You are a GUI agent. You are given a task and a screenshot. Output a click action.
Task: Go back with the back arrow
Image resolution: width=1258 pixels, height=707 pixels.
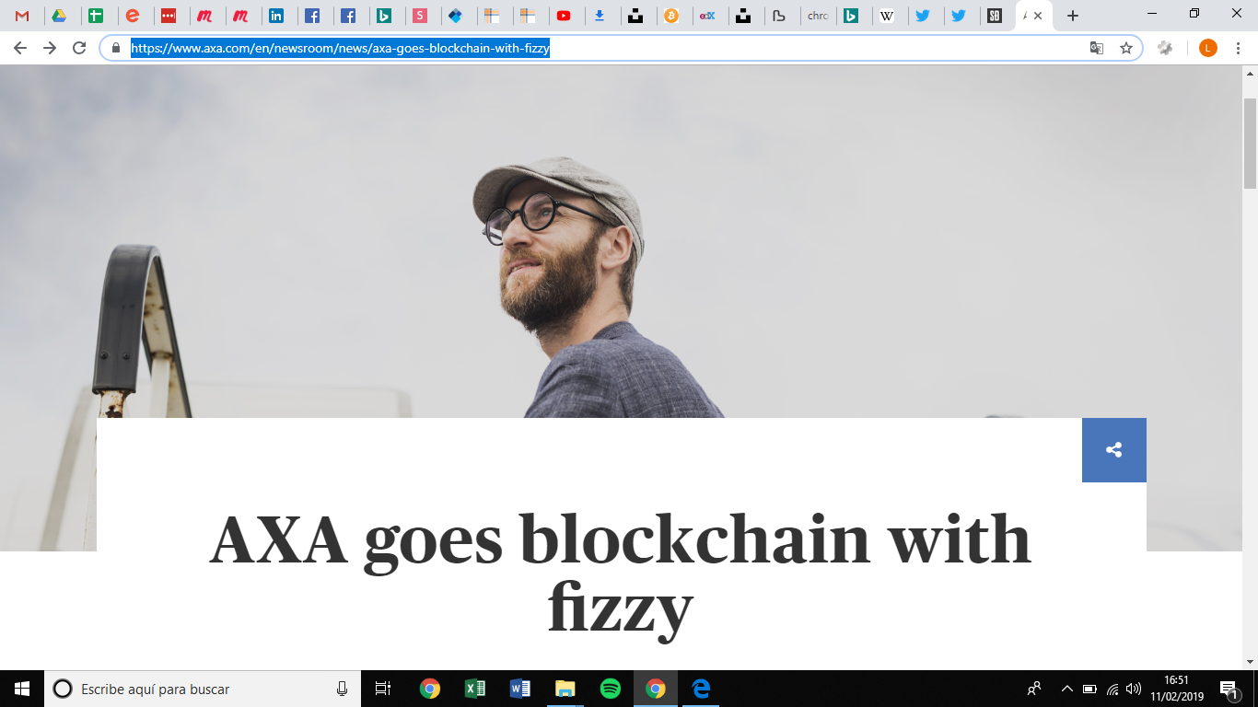[20, 48]
